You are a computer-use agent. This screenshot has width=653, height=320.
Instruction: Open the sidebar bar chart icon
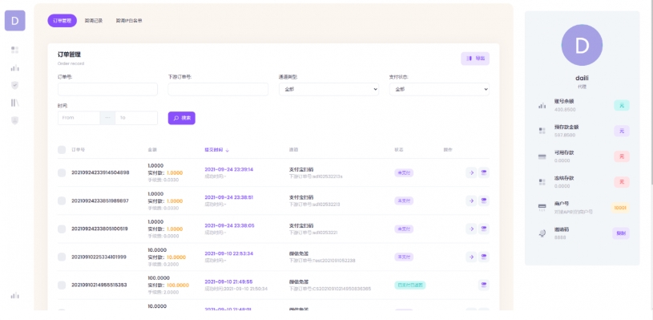pyautogui.click(x=15, y=67)
